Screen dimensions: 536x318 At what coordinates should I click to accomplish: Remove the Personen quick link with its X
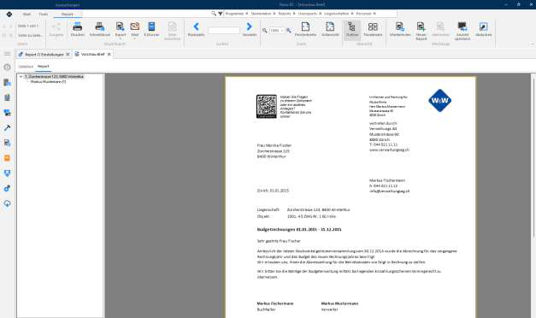(x=374, y=14)
